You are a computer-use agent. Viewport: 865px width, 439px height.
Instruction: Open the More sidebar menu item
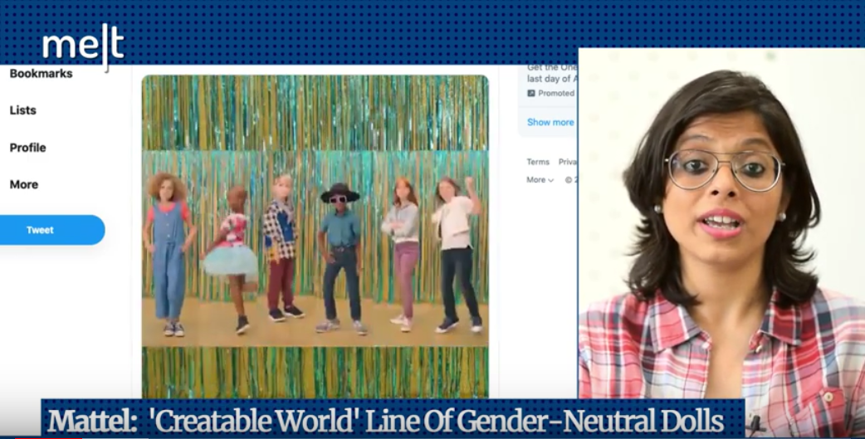[24, 184]
